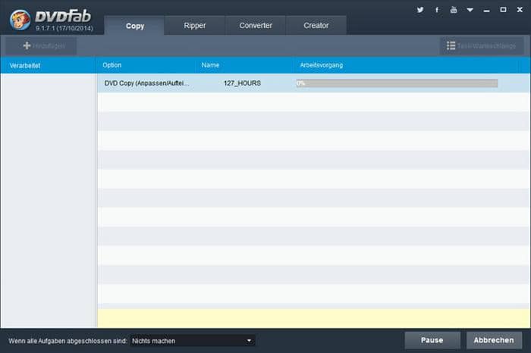
Task: Open DVDFab YouTube channel icon
Action: 454,10
